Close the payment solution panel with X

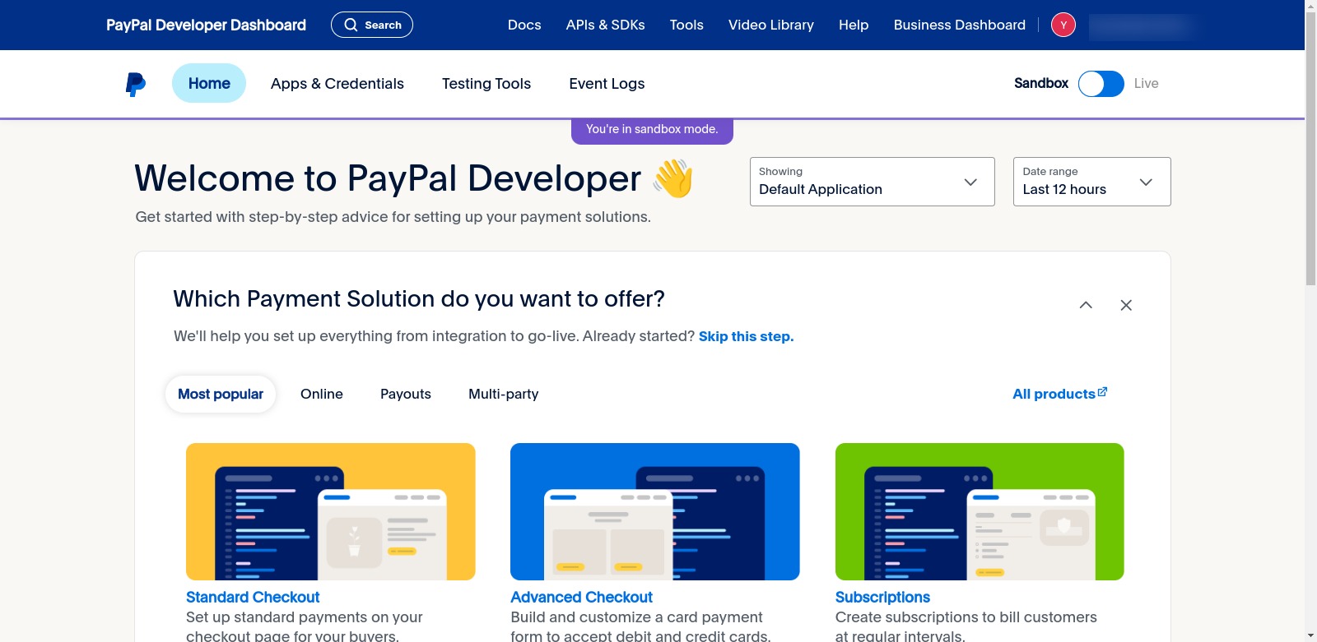[1126, 305]
